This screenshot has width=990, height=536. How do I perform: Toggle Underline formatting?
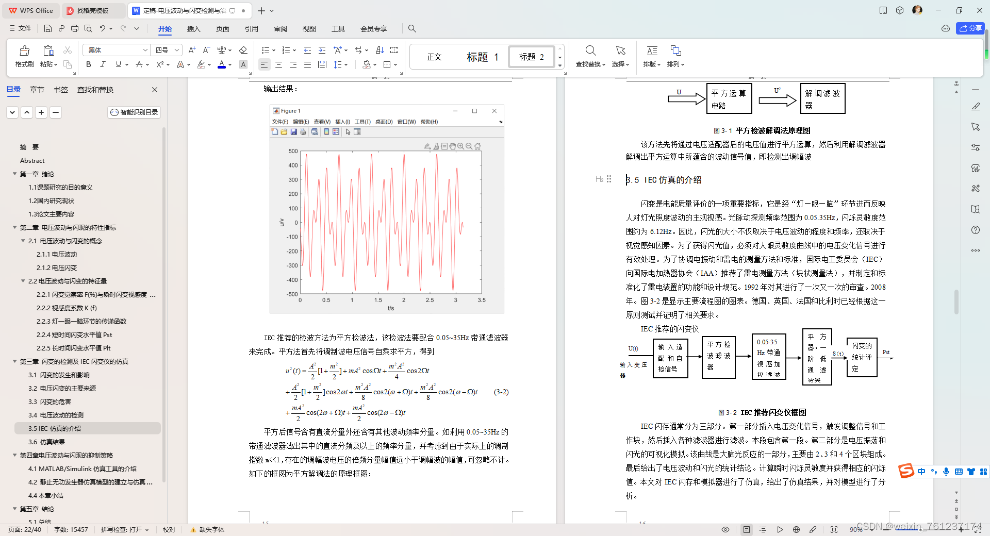118,64
